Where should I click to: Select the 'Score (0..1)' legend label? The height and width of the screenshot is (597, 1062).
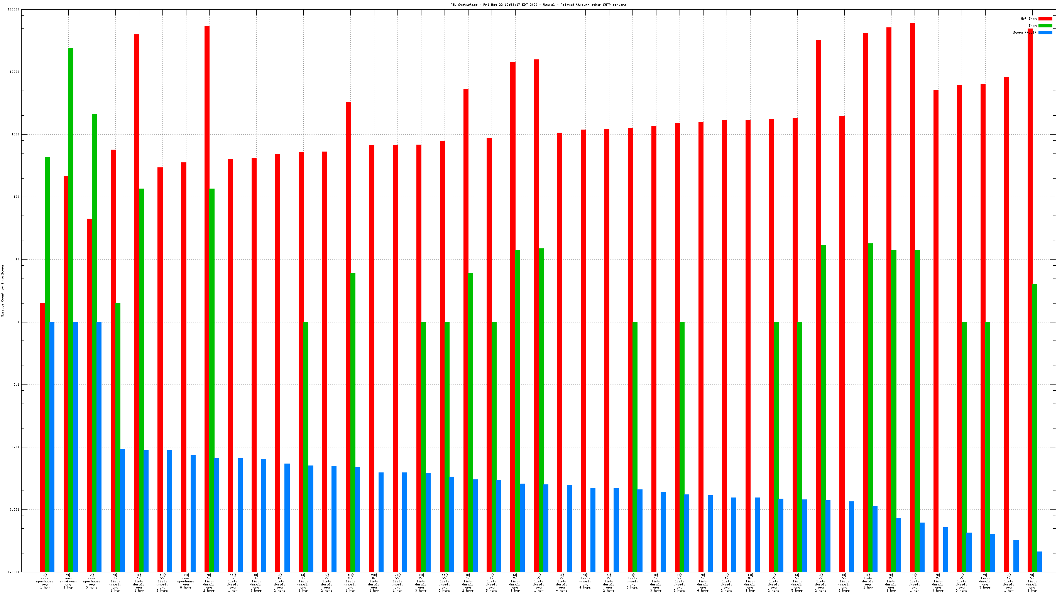click(x=1024, y=32)
